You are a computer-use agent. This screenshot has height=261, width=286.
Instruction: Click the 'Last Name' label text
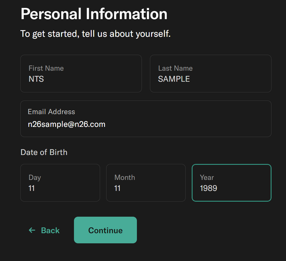click(x=175, y=68)
